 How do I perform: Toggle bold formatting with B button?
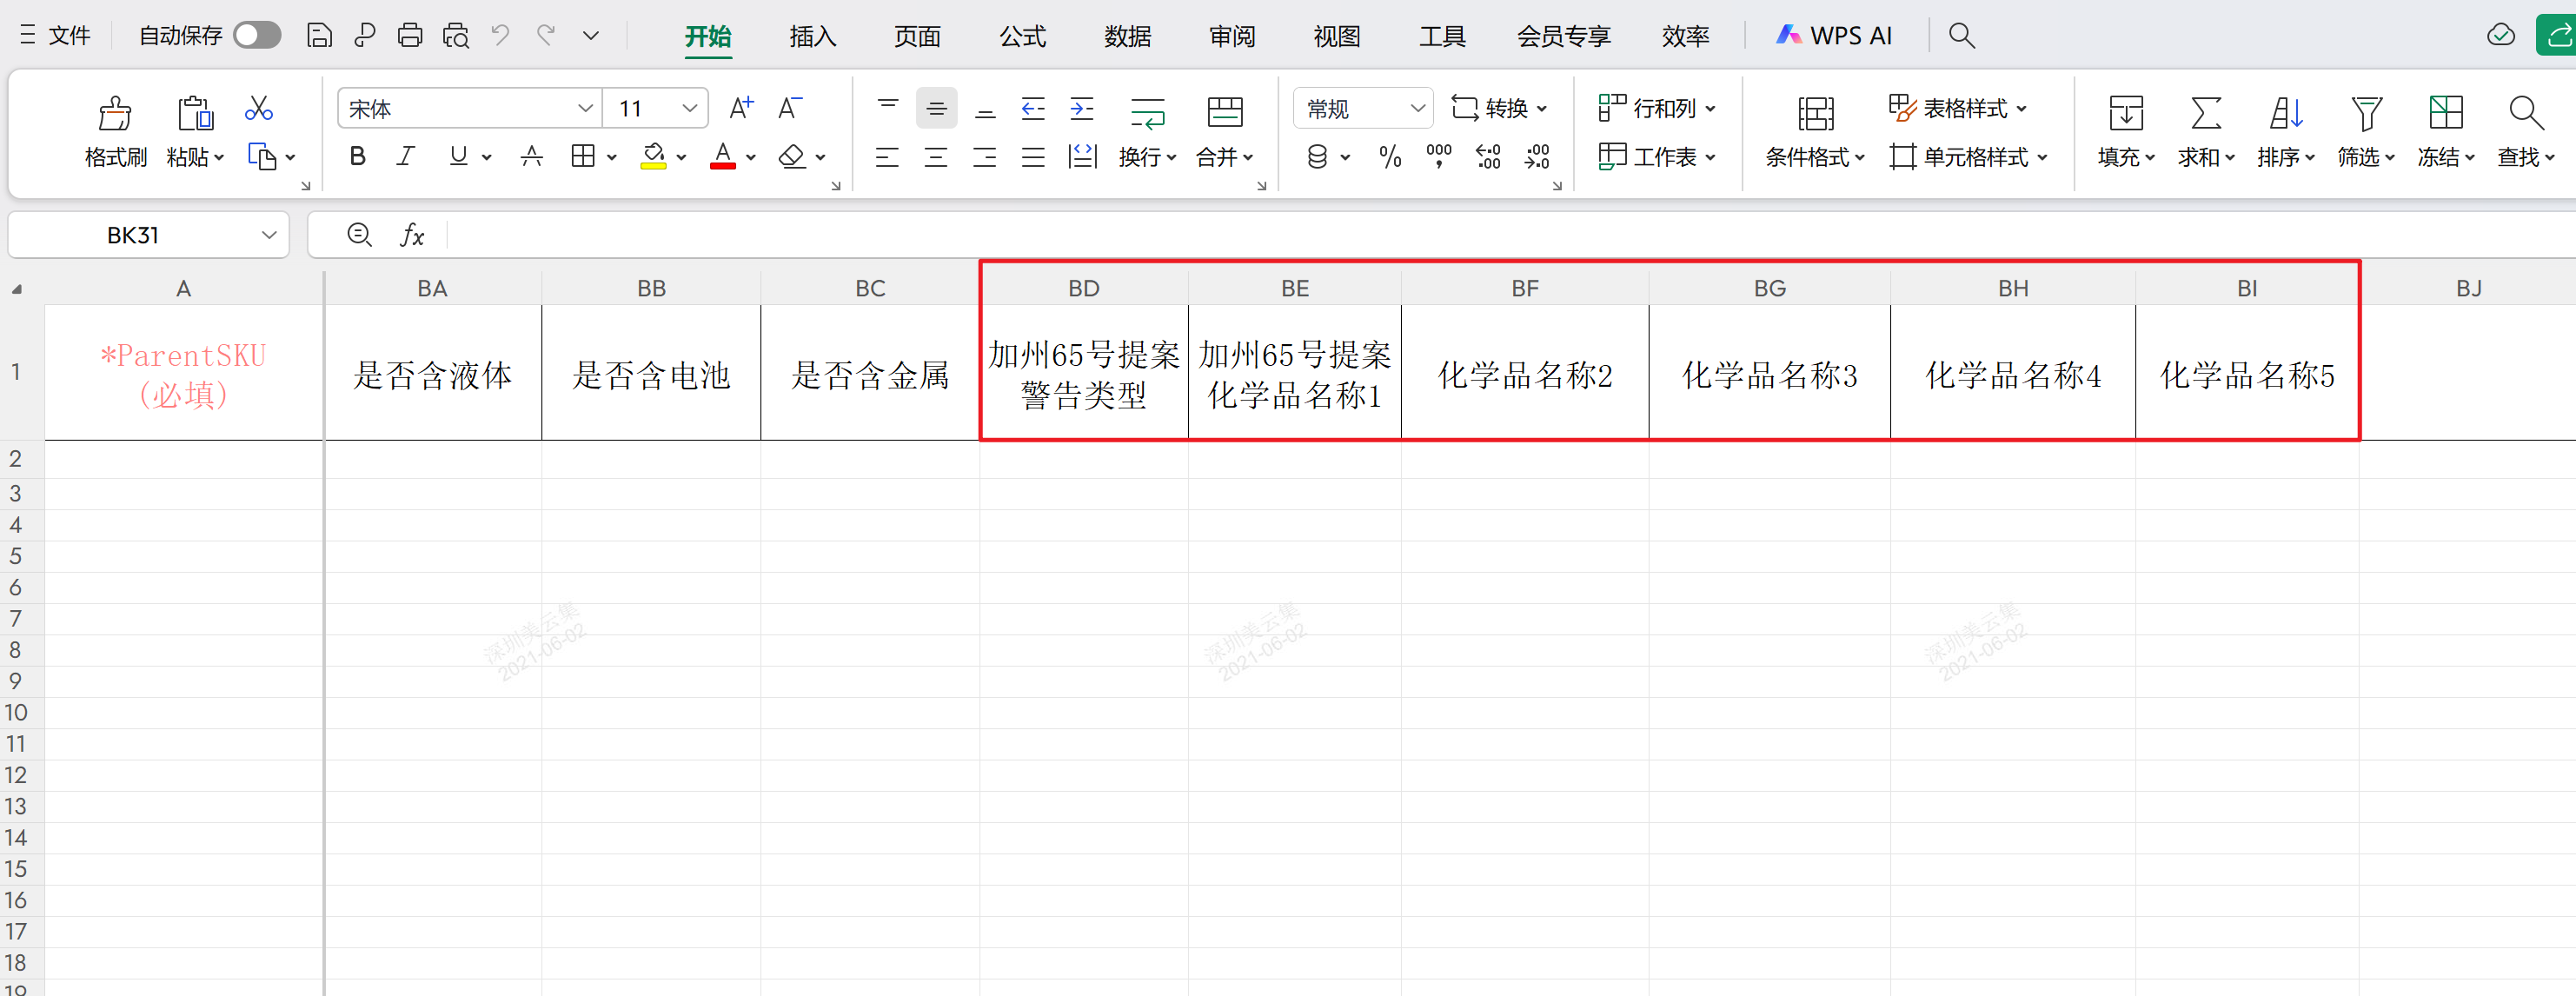(357, 157)
